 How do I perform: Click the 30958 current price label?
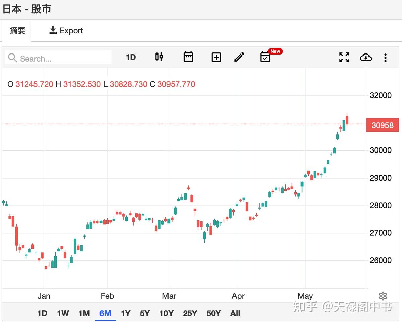click(x=382, y=125)
